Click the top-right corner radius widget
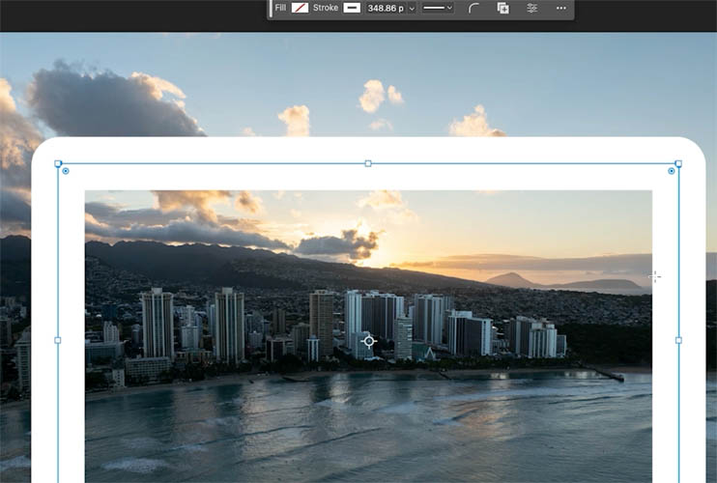The width and height of the screenshot is (717, 483). point(672,171)
